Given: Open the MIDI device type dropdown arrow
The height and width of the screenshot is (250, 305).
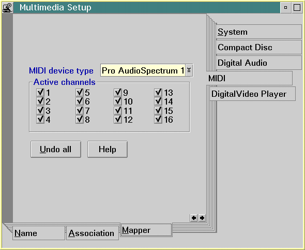Looking at the screenshot, I should 189,70.
